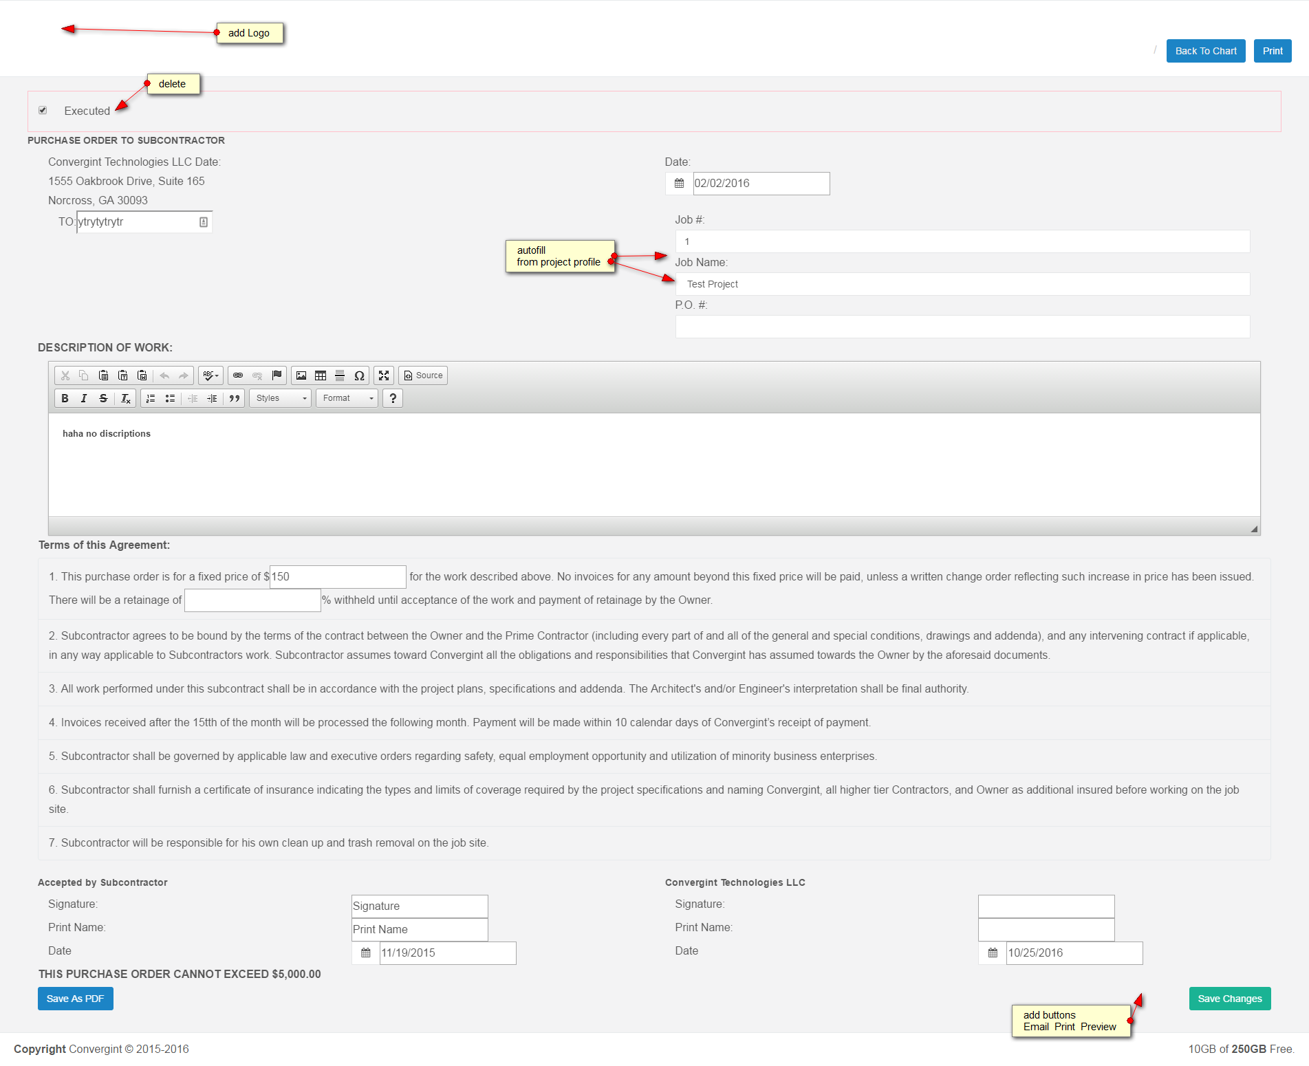Click the contact icon inside TO field
The height and width of the screenshot is (1066, 1309).
(x=204, y=222)
